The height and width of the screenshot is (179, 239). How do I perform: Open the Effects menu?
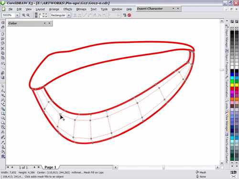(68, 9)
